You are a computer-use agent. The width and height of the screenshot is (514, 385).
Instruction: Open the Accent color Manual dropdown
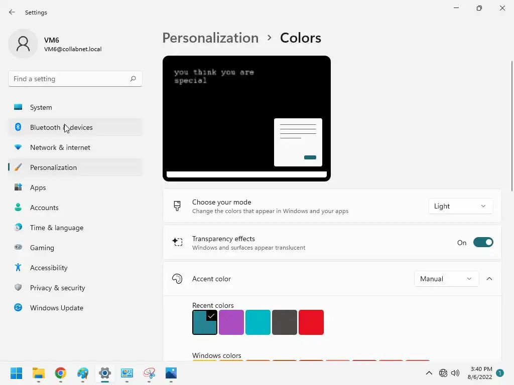tap(446, 279)
